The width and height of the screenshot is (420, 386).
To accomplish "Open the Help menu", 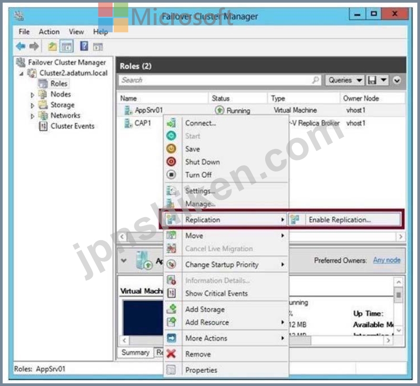I will [100, 31].
